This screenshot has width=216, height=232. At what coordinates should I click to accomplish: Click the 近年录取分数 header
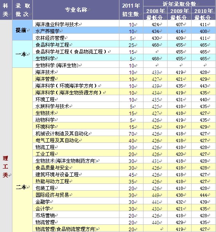tap(180, 4)
